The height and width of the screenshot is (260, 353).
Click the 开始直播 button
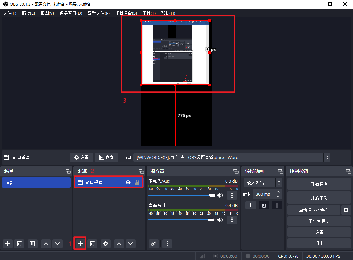point(319,184)
